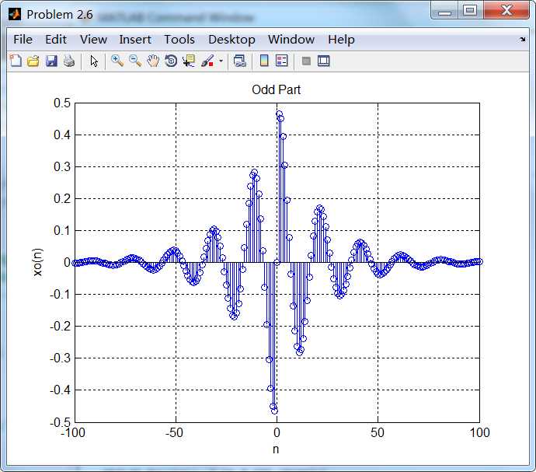
Task: Click the New Figure icon
Action: pyautogui.click(x=16, y=61)
